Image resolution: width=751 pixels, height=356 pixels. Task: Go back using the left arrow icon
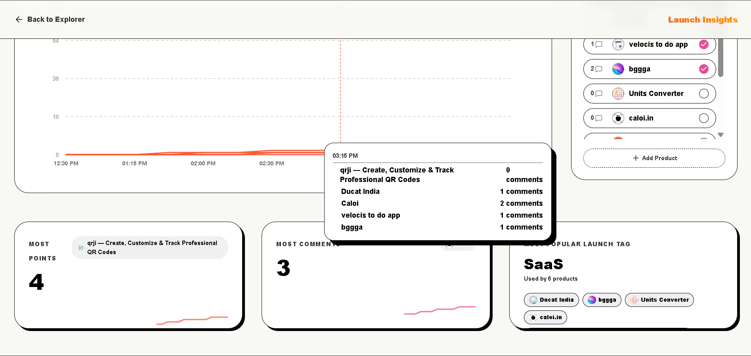tap(19, 19)
